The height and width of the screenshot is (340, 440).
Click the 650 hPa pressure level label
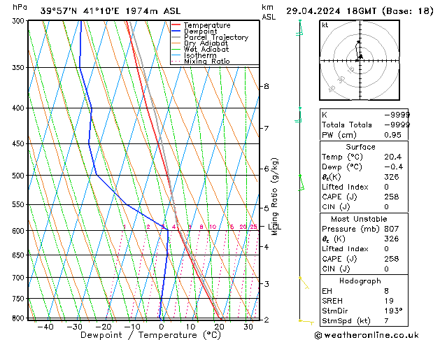20,255
